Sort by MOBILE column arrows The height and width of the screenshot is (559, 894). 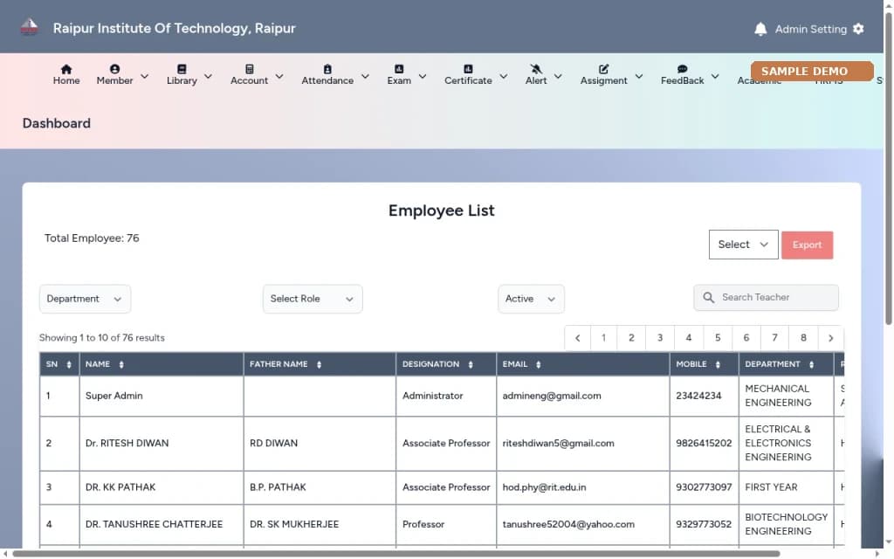coord(718,364)
